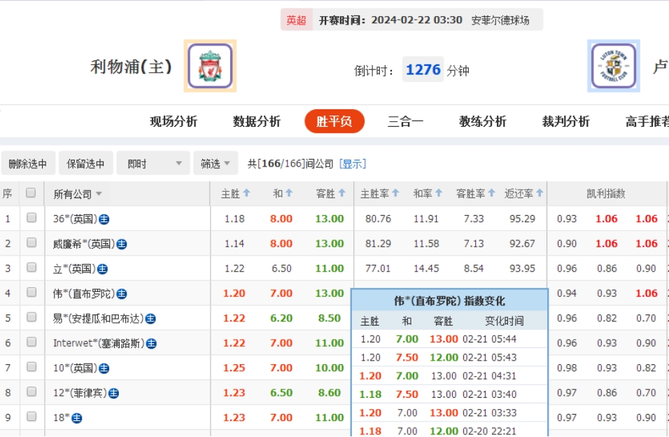Tick the checkbox for 12*(菲律宾) row

coord(31,392)
